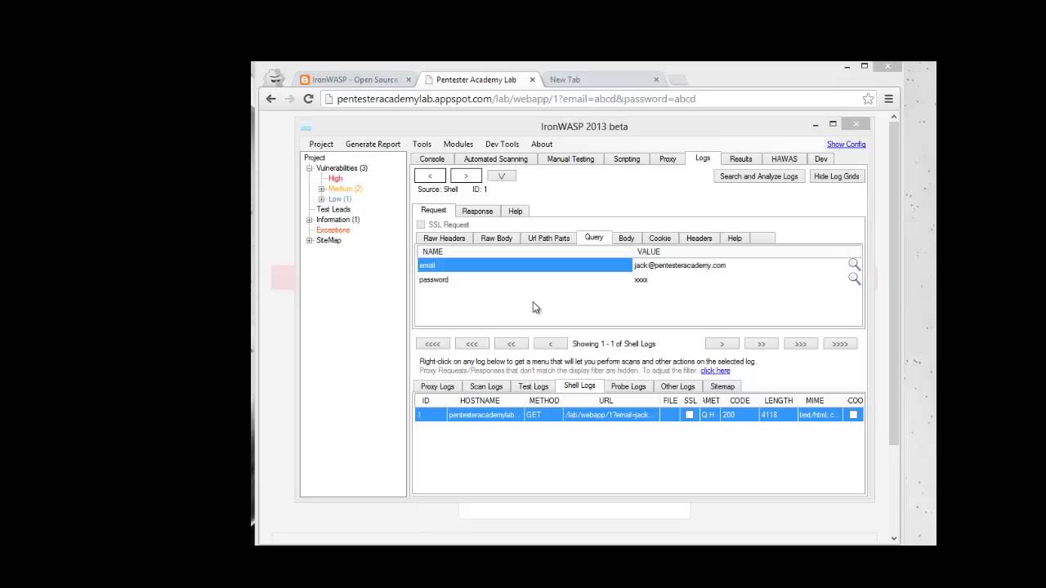1046x588 pixels.
Task: Click the Show Config link
Action: coord(846,145)
